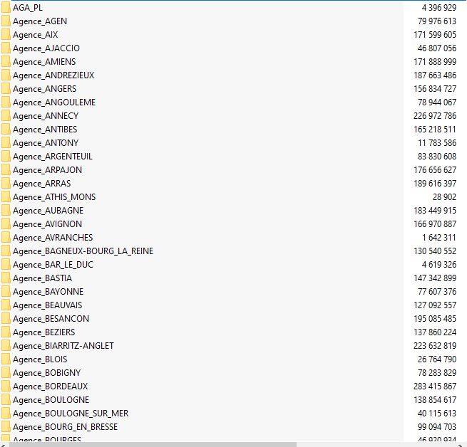Select the size value 226 972 786
Screen dimensions: 467x447
point(435,116)
